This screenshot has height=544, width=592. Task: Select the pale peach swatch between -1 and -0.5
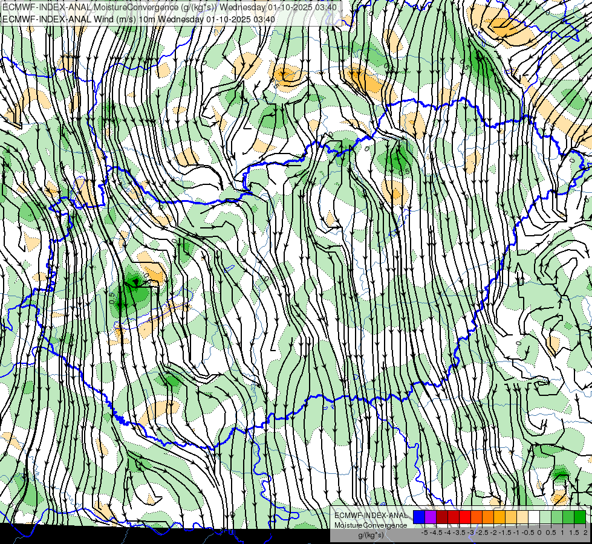point(522,517)
